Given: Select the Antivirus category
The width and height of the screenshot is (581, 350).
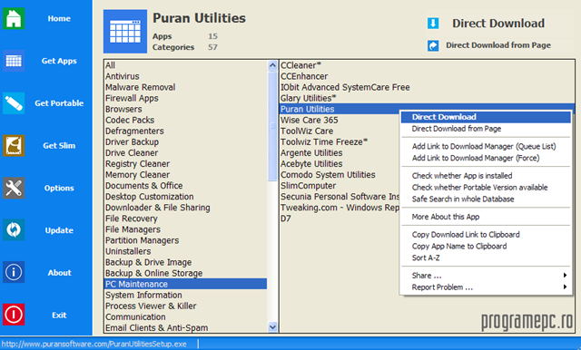Looking at the screenshot, I should (x=185, y=76).
